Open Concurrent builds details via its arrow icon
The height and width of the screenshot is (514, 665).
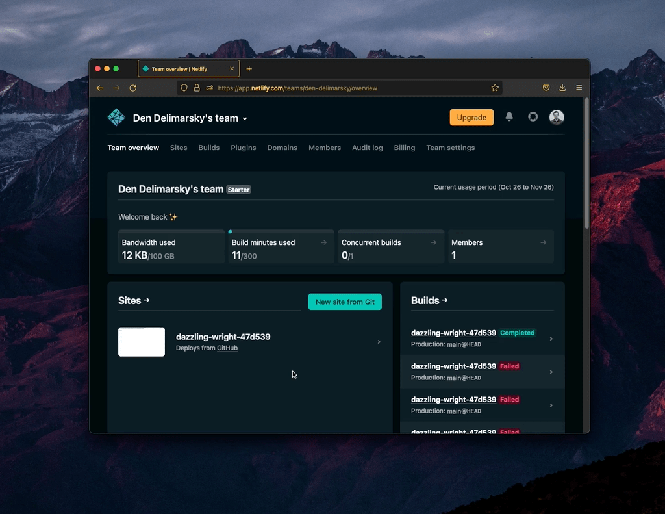[434, 242]
